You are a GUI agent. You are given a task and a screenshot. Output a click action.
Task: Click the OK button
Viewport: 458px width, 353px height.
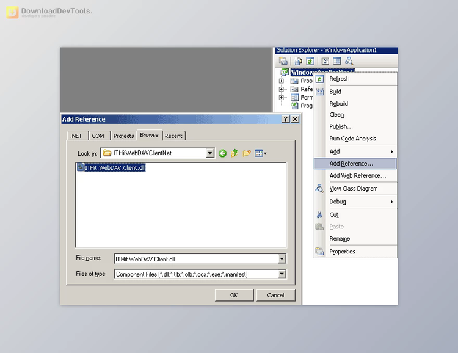tap(234, 295)
